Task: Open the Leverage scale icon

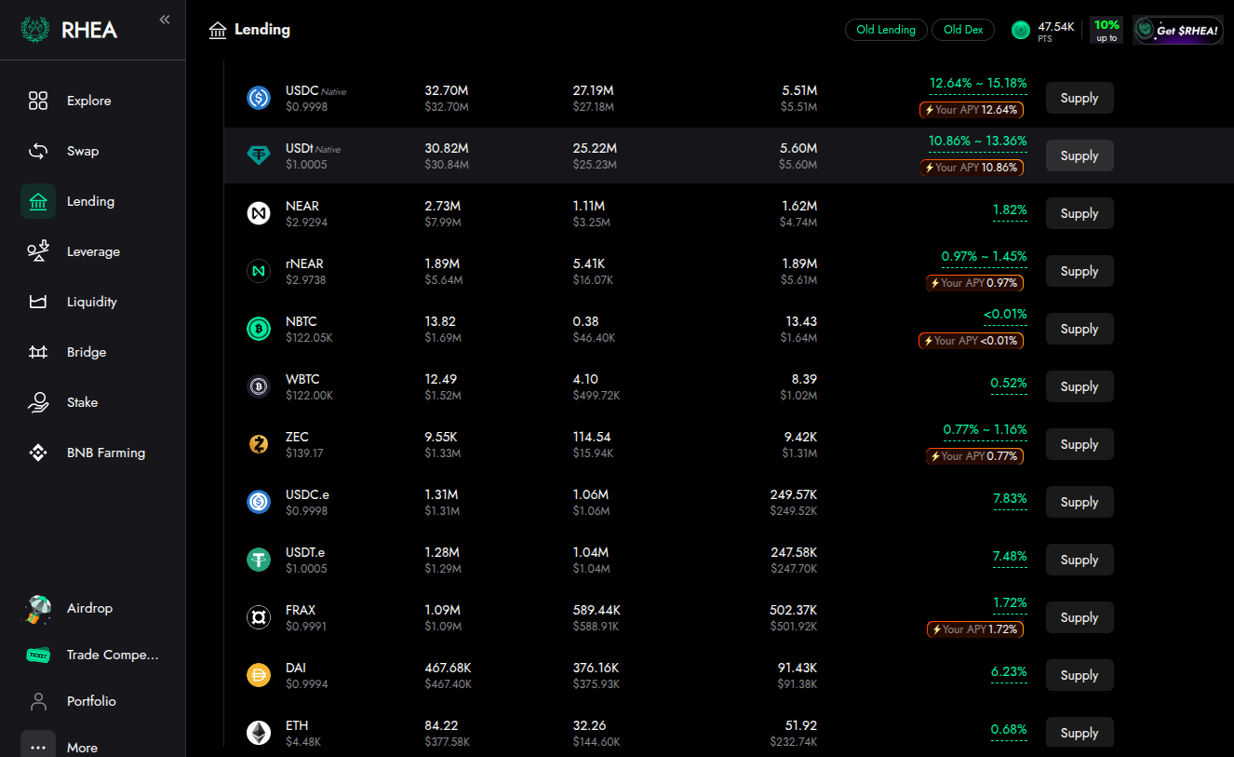Action: (38, 251)
